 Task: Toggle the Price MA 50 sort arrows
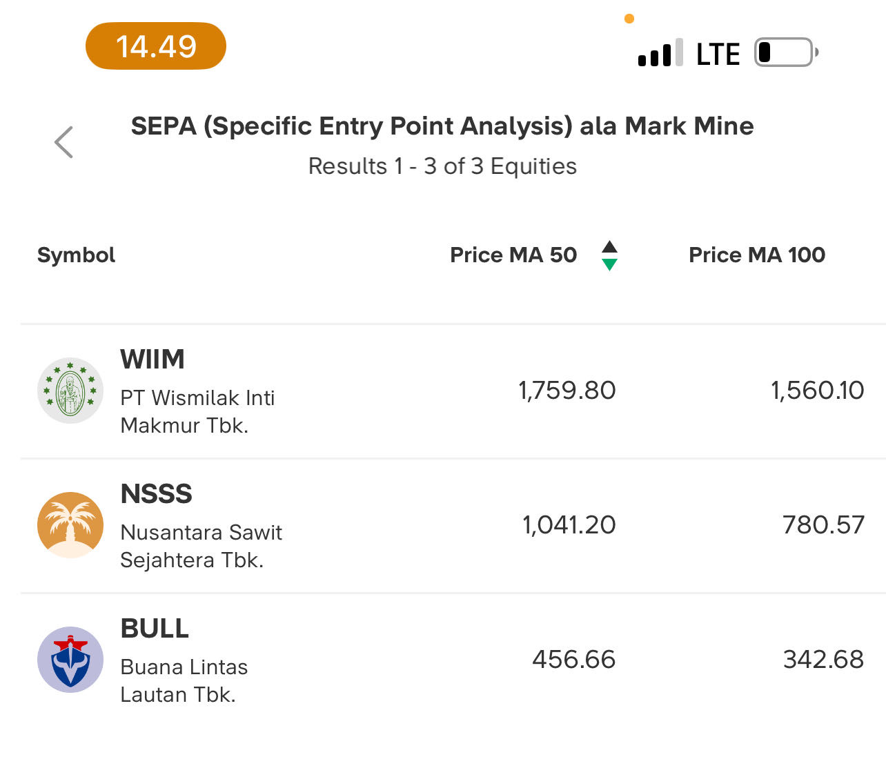(x=609, y=255)
